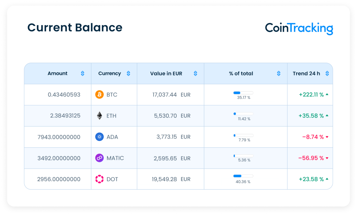Viewport: 357px width, 215px height.
Task: Toggle sort order on the Trend 24 h column
Action: (327, 73)
